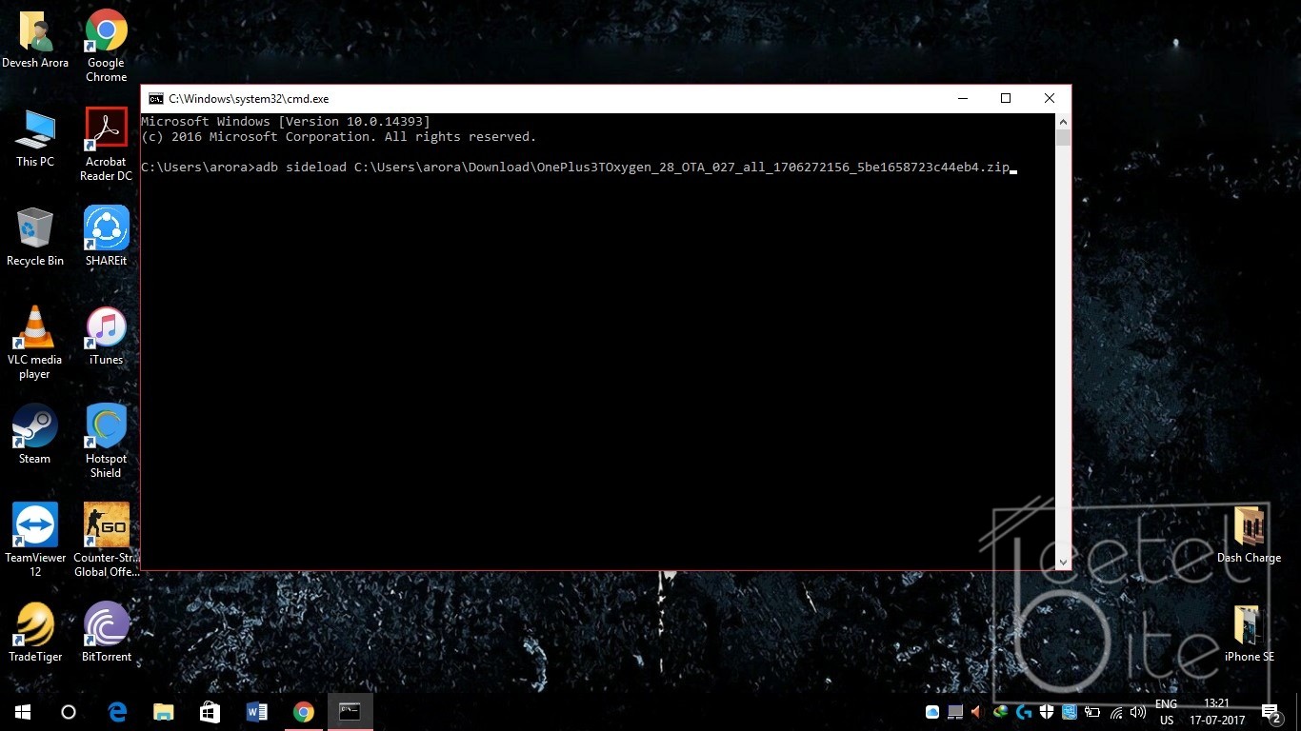1301x731 pixels.
Task: Open the volume control in system tray
Action: (1137, 712)
